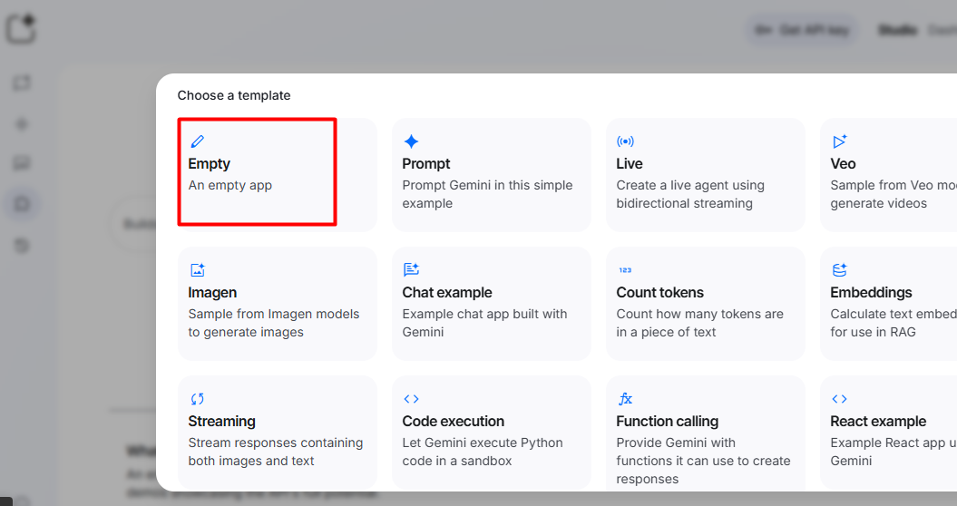
Task: Choose the React example template
Action: (889, 433)
